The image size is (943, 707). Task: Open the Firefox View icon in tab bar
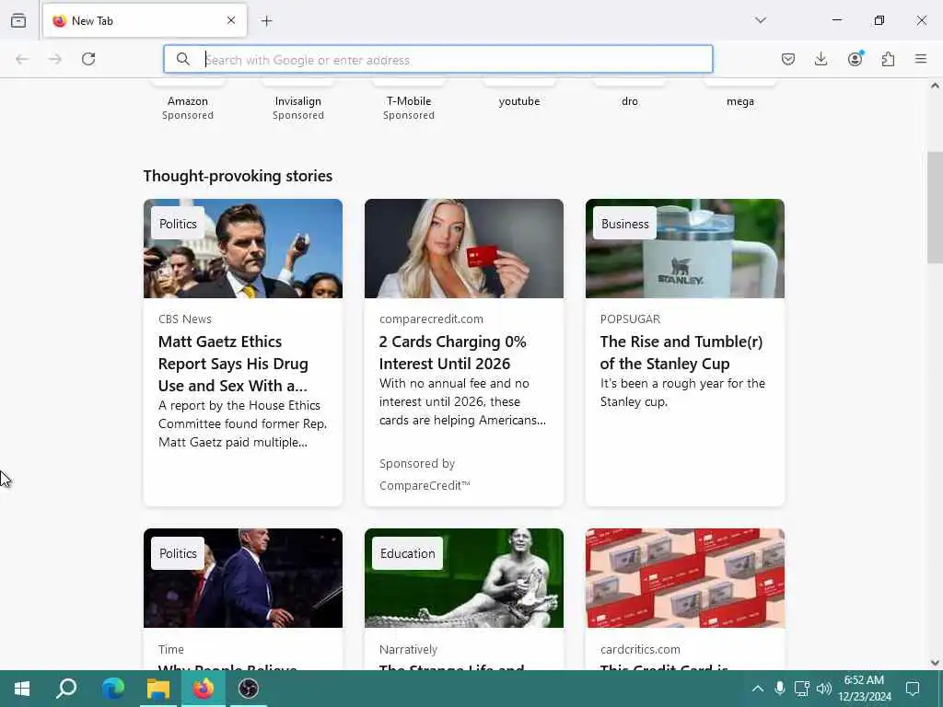[18, 20]
